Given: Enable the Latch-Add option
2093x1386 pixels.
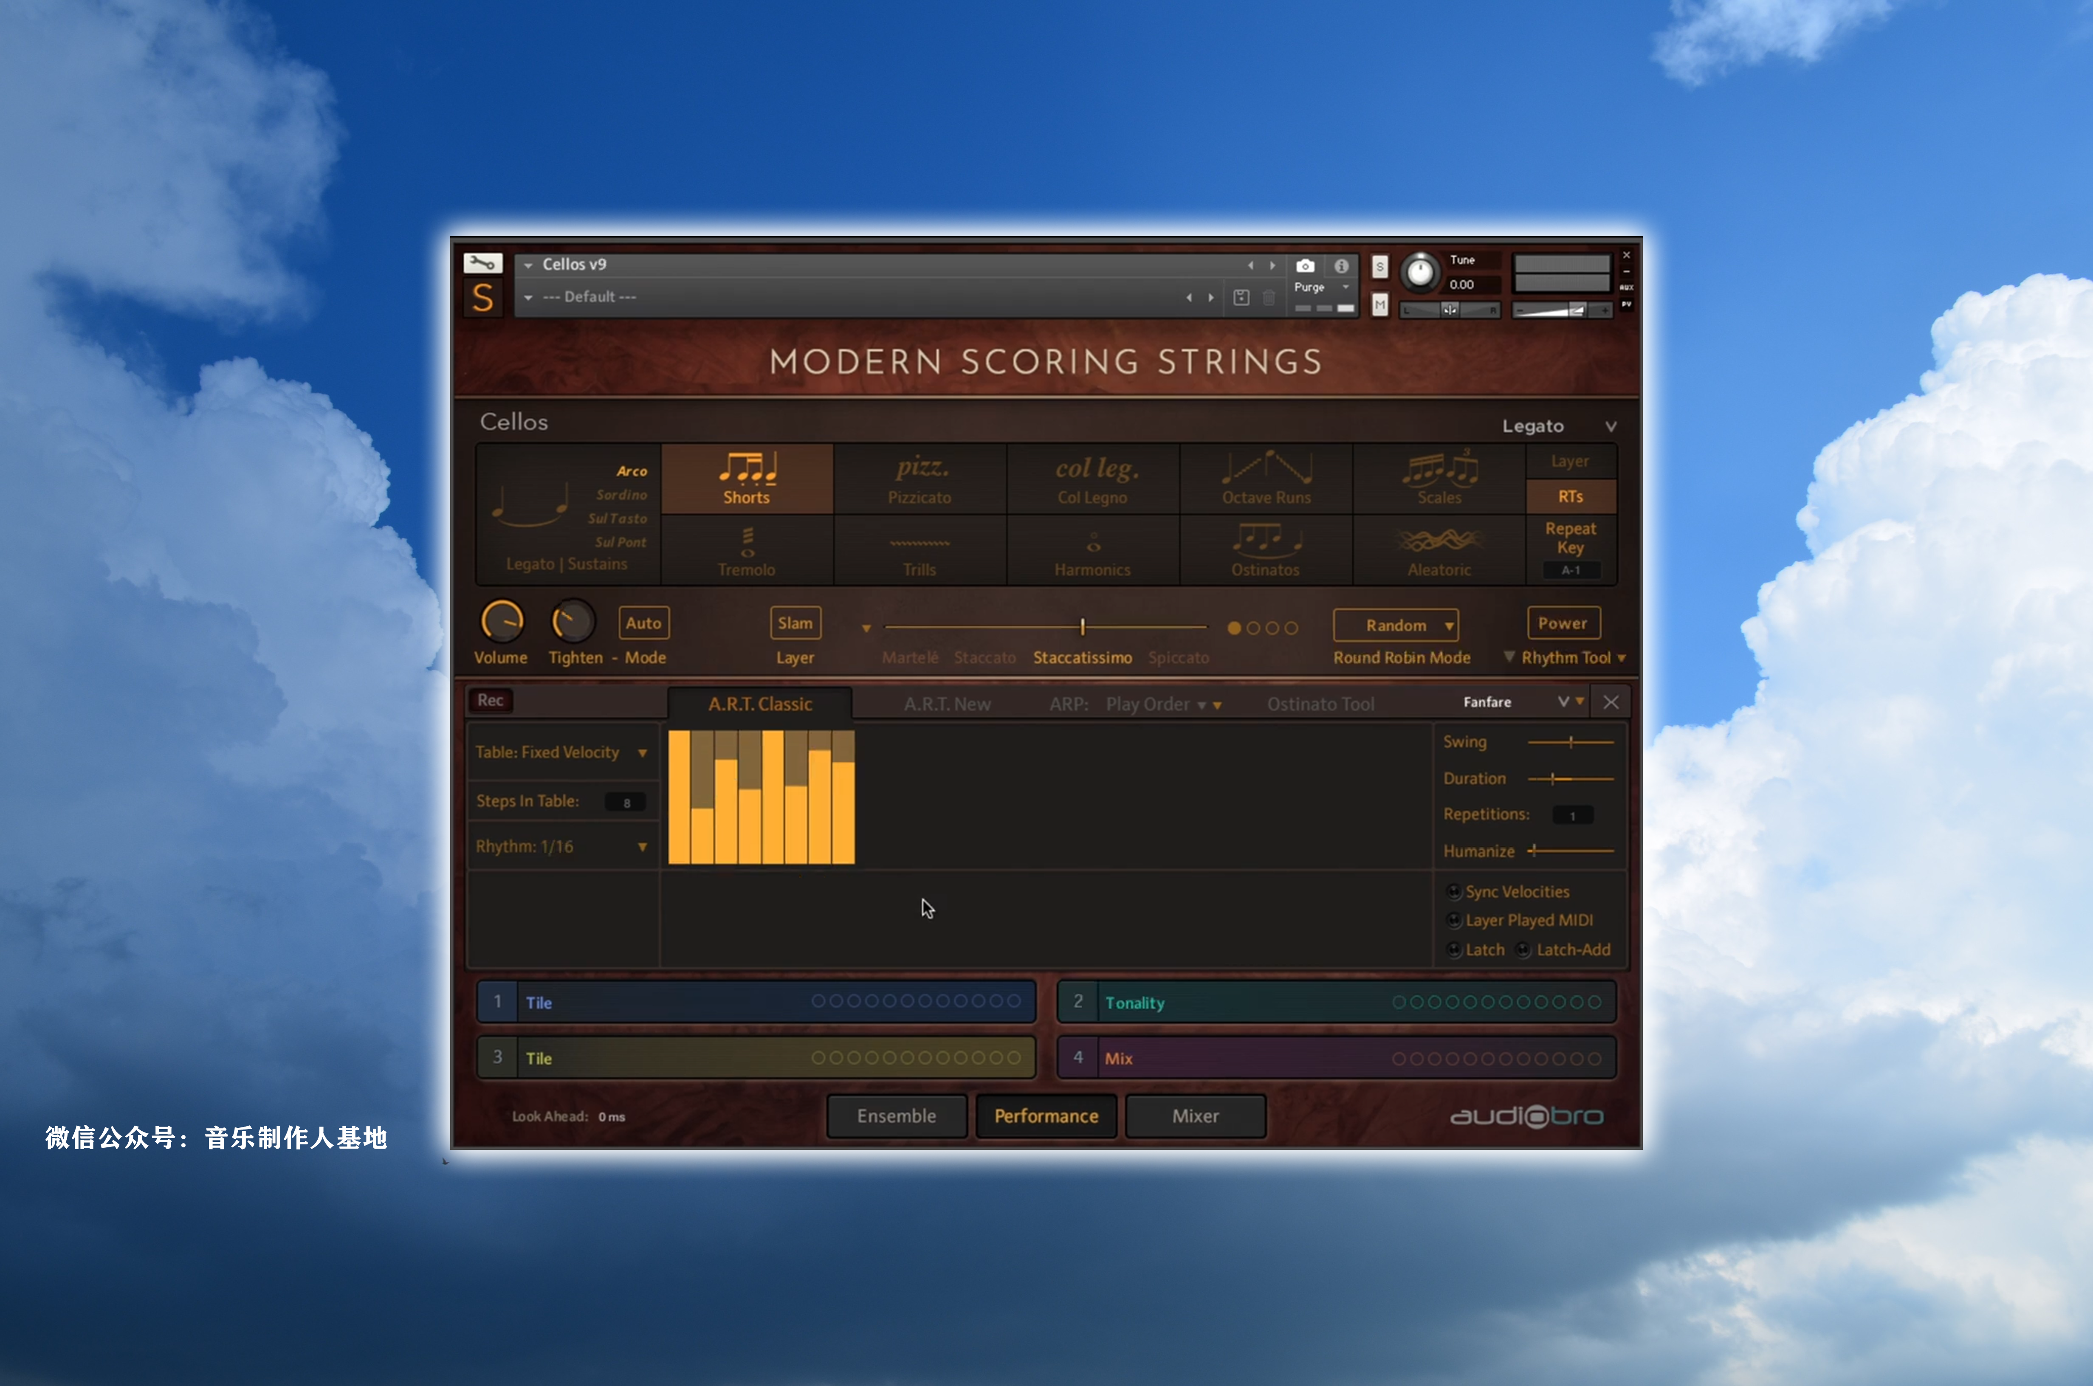Looking at the screenshot, I should [1524, 950].
